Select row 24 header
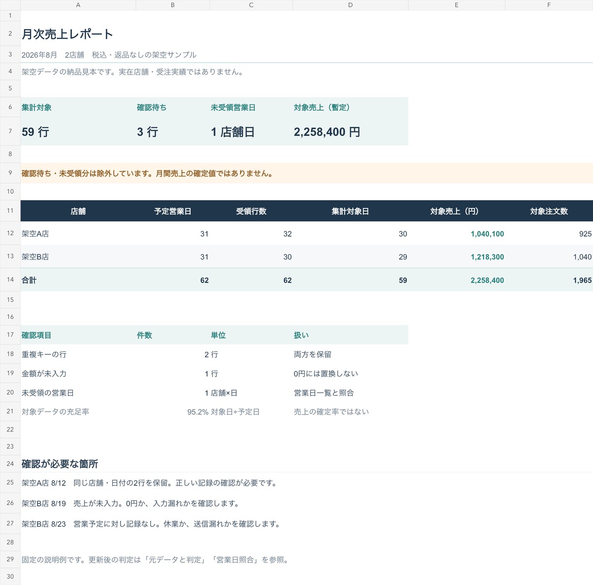Image resolution: width=593 pixels, height=585 pixels. pos(10,464)
